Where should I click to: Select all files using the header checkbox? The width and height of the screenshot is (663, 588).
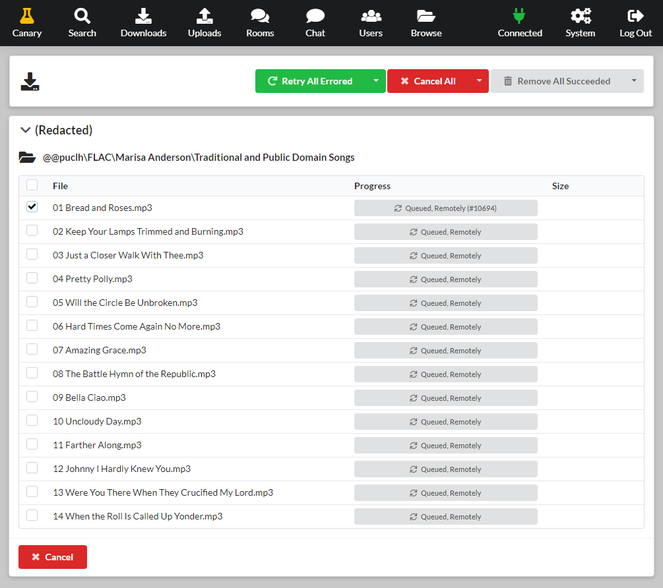point(32,185)
